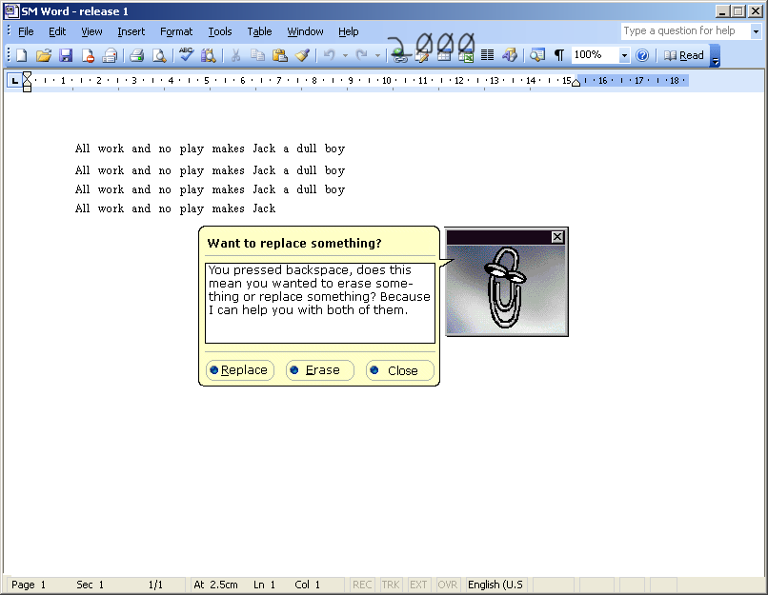
Task: Open the Format menu
Action: [176, 31]
